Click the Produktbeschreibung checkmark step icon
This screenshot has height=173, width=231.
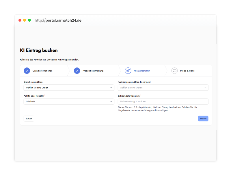(77, 71)
